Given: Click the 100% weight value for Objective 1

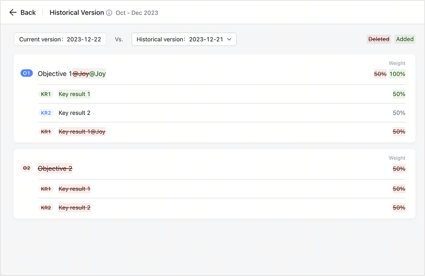Looking at the screenshot, I should click(397, 74).
